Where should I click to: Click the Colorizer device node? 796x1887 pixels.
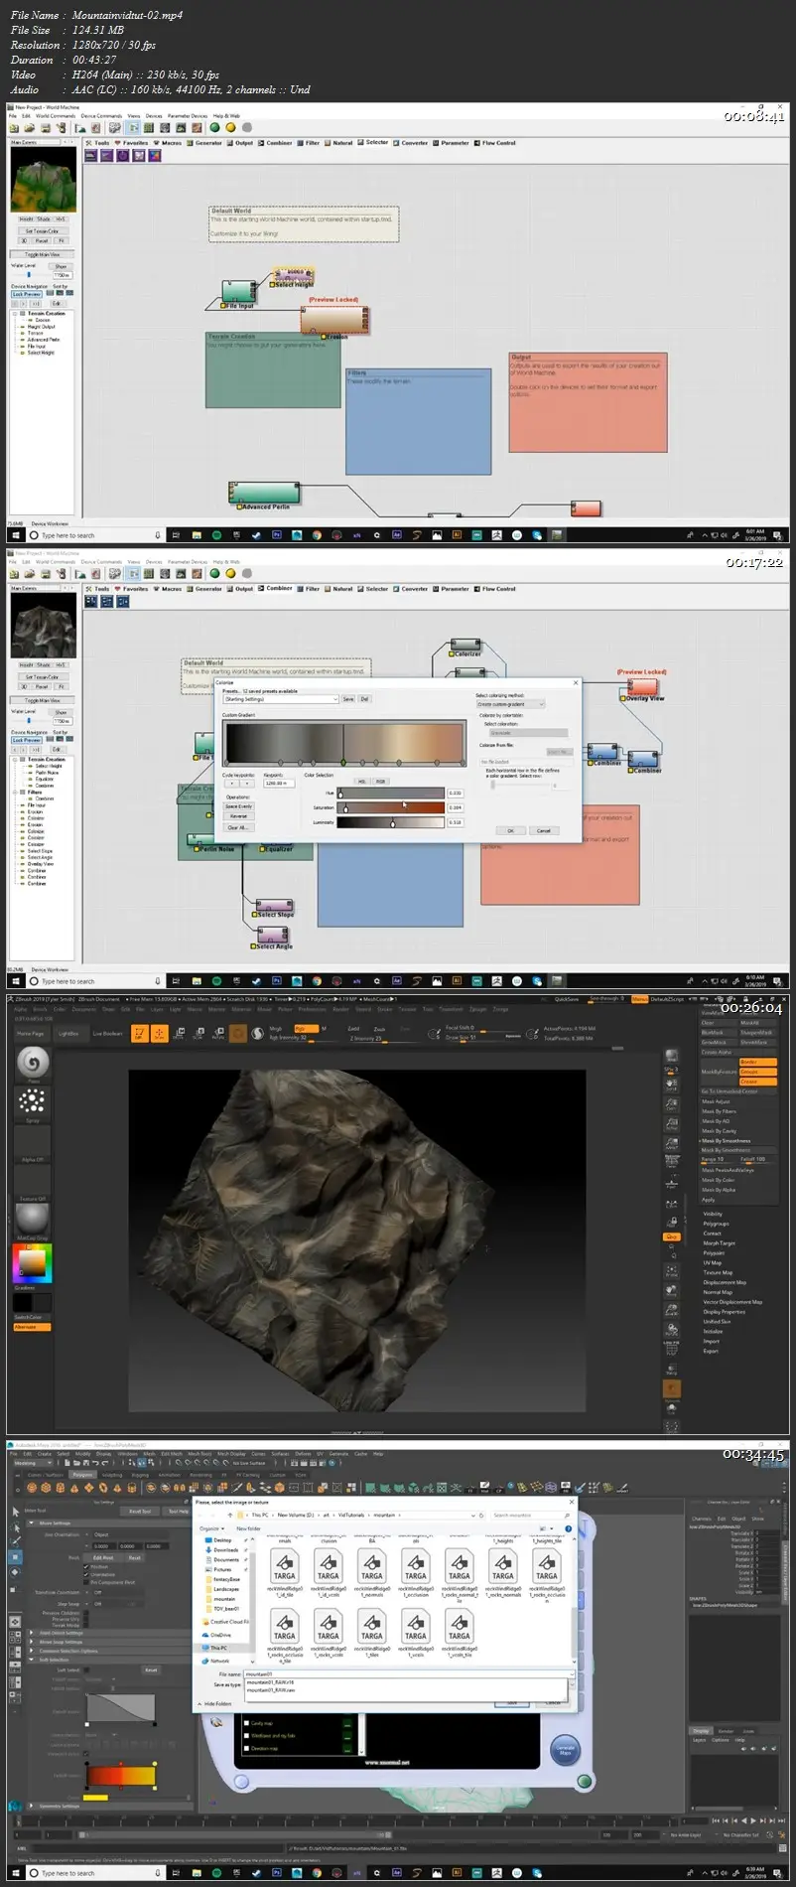pyautogui.click(x=465, y=647)
